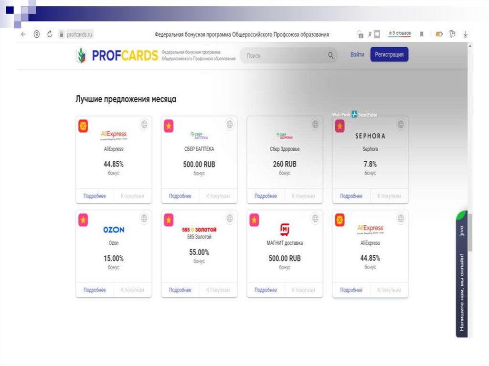Click К покупкам on the СБЕР ЕАПТЕКА card
The image size is (489, 366).
(x=218, y=196)
